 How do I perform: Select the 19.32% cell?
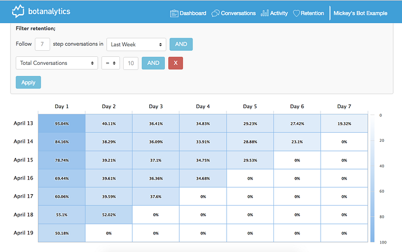(x=344, y=123)
